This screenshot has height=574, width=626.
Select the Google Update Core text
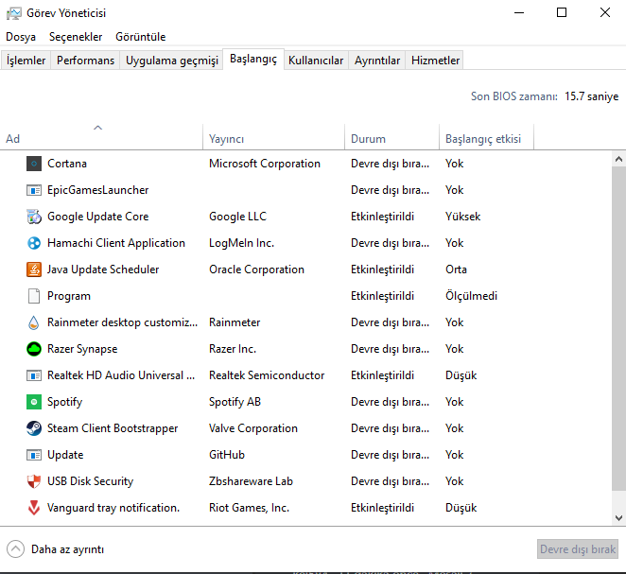pos(97,217)
